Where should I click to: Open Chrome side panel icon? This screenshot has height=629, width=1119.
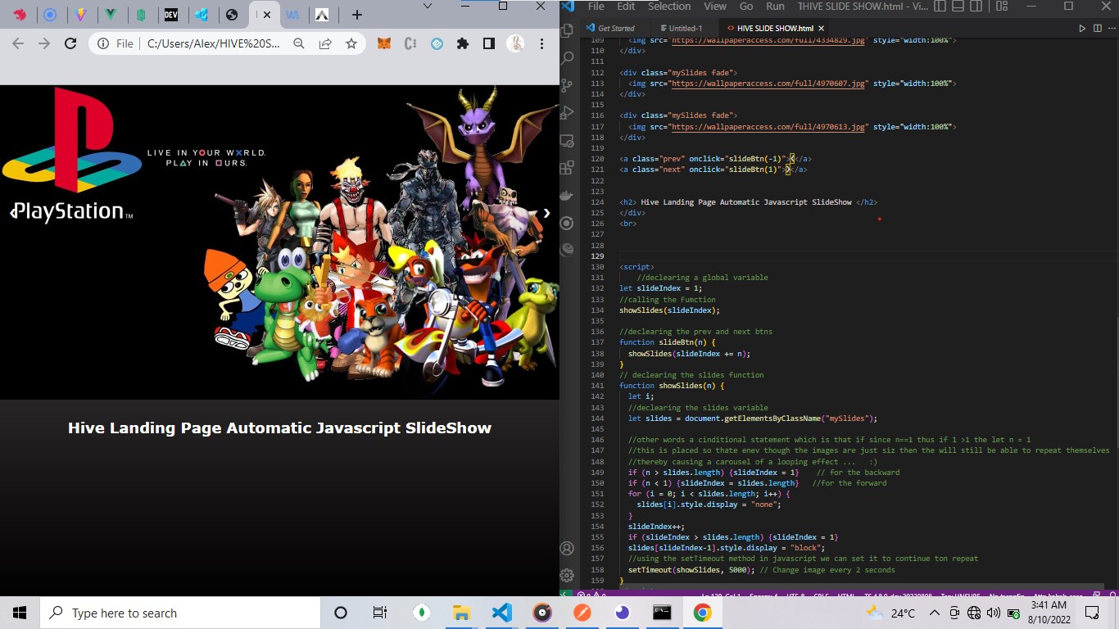[x=489, y=43]
